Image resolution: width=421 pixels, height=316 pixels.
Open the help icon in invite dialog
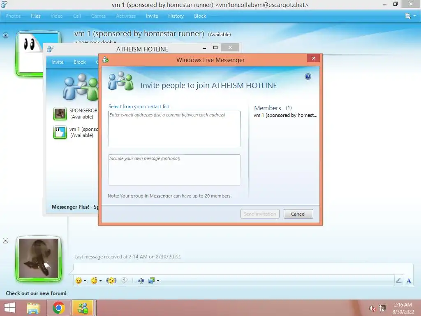(308, 77)
